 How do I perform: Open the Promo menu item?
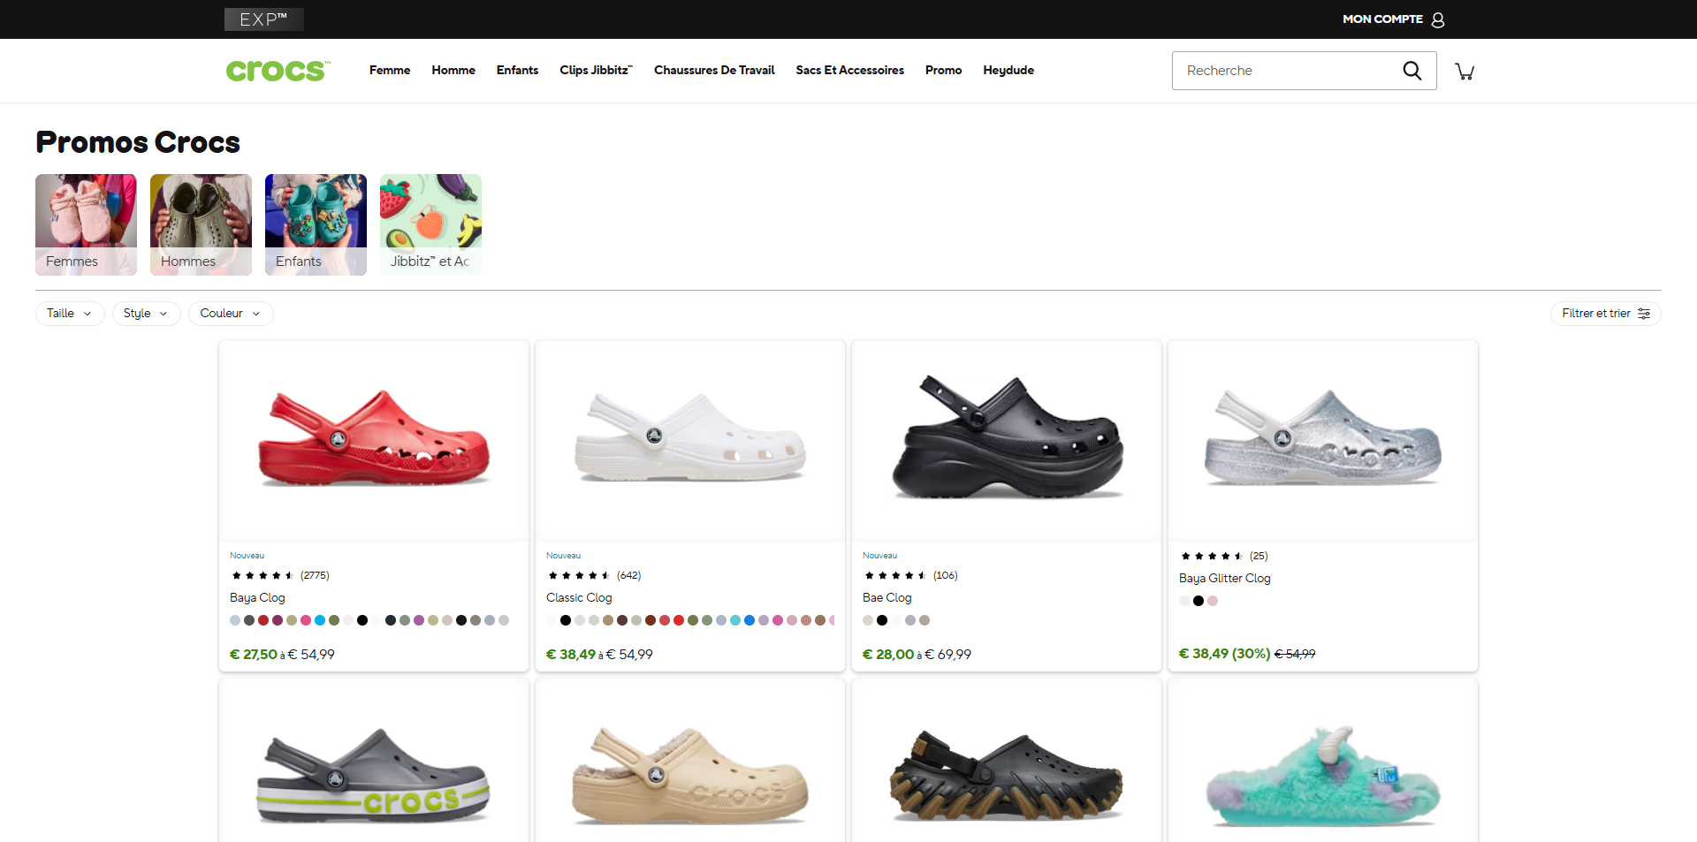pos(943,71)
